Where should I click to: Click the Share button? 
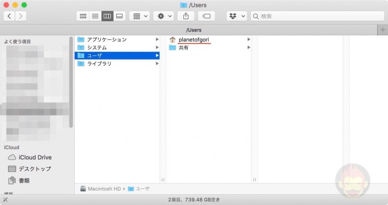click(186, 16)
